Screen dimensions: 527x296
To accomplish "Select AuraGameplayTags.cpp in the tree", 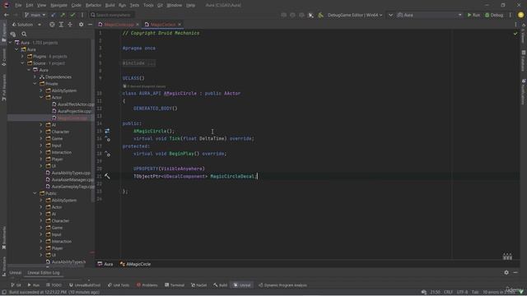I will 70,187.
